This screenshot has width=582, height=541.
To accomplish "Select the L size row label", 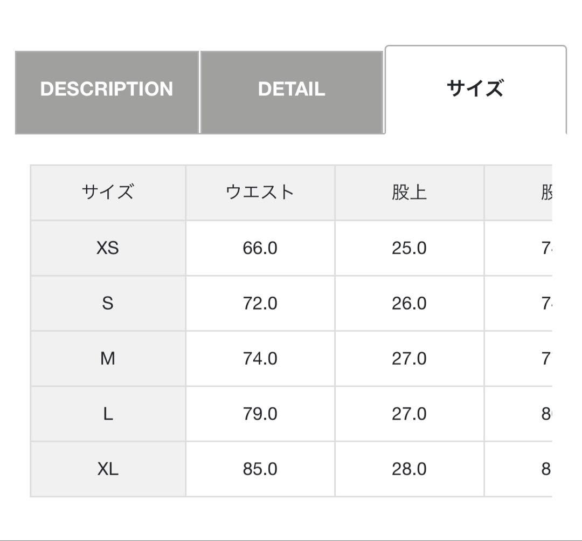I will [x=108, y=414].
